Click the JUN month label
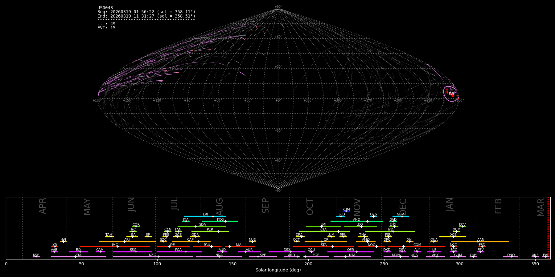The width and height of the screenshot is (555, 277). (x=132, y=205)
